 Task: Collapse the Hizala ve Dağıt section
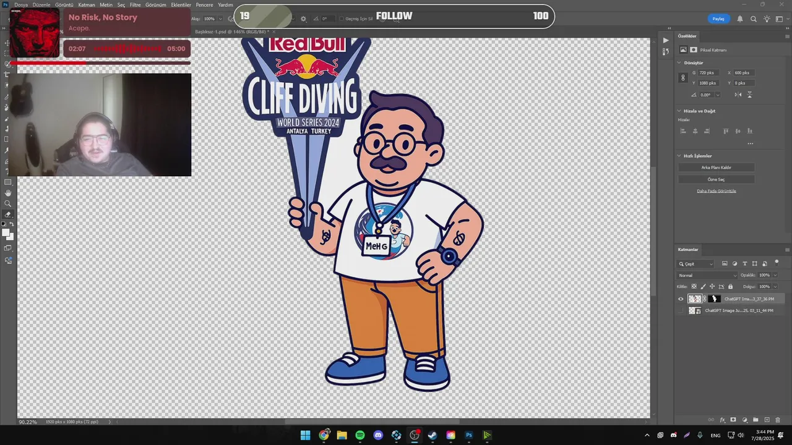679,111
